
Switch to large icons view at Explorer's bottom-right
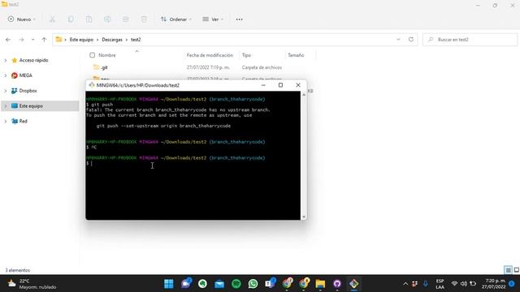tap(517, 270)
